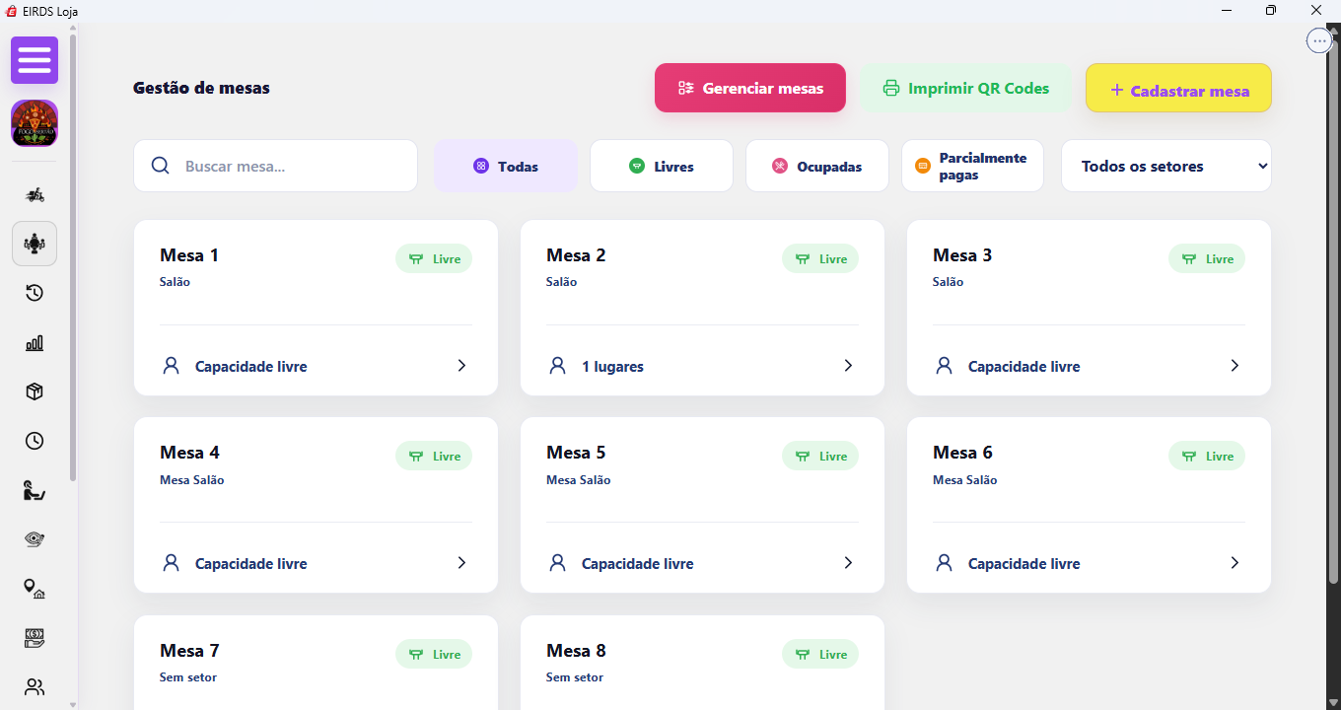Expand Mesa 4 with its chevron
Image resolution: width=1341 pixels, height=710 pixels.
[x=461, y=563]
